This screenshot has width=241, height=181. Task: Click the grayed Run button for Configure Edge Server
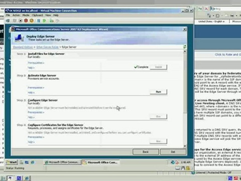click(x=158, y=116)
